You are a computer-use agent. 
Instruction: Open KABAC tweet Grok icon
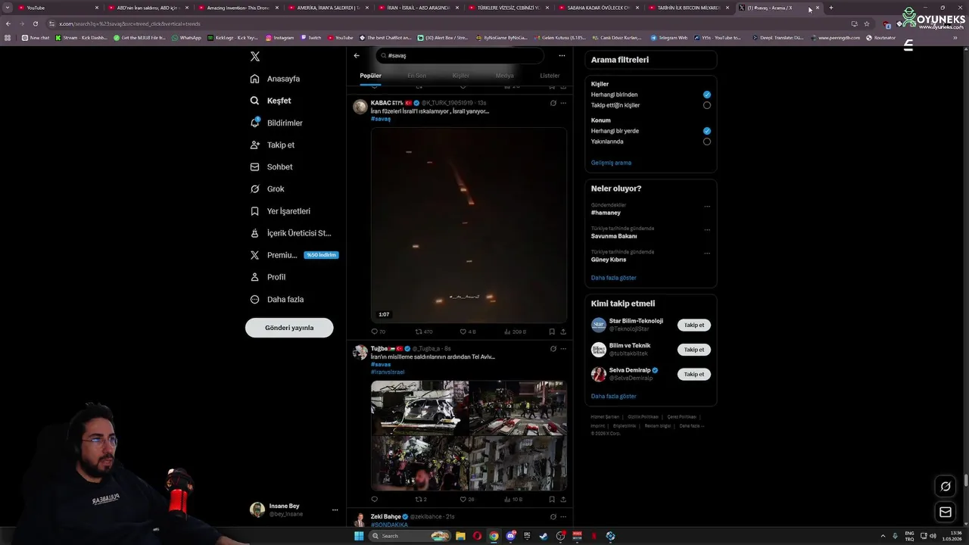coord(553,103)
